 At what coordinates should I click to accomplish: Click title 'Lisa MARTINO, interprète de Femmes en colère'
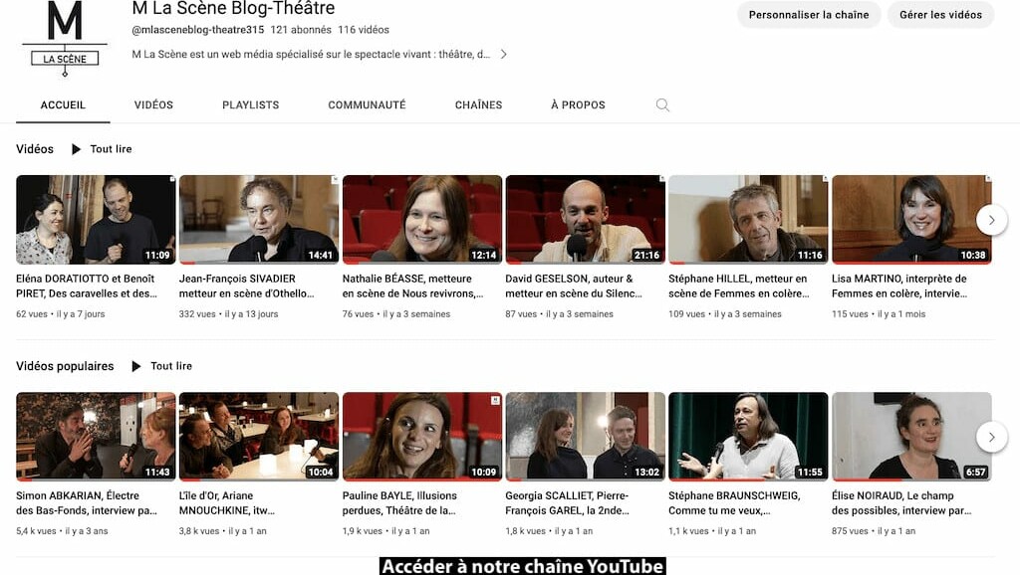(x=899, y=287)
